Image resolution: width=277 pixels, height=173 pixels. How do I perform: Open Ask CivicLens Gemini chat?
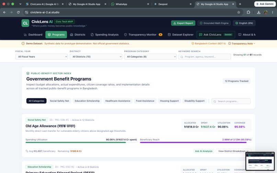click(x=216, y=35)
